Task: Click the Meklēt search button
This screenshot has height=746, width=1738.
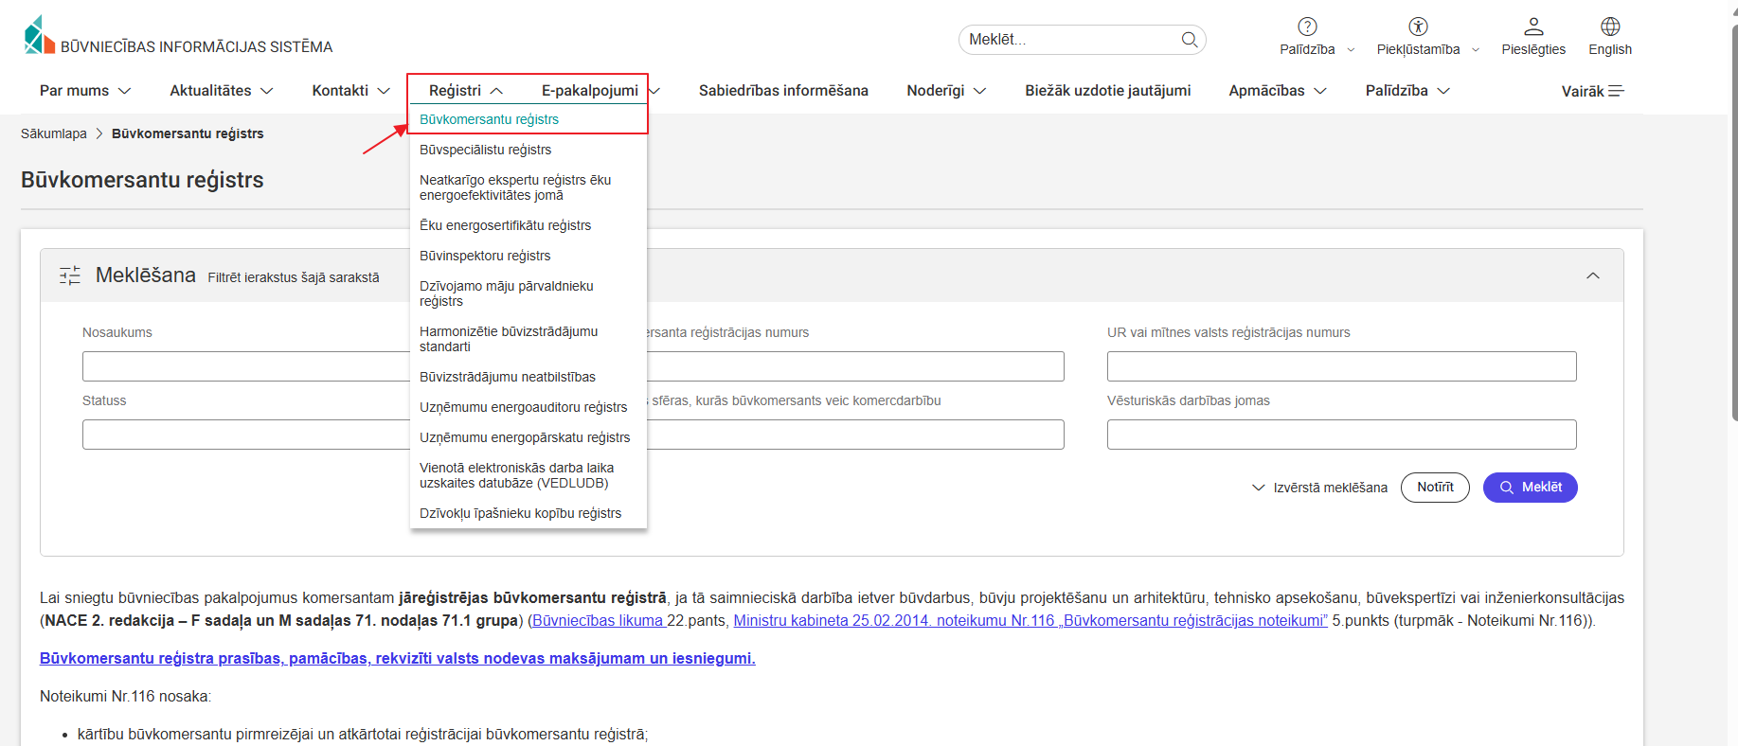Action: click(1530, 488)
